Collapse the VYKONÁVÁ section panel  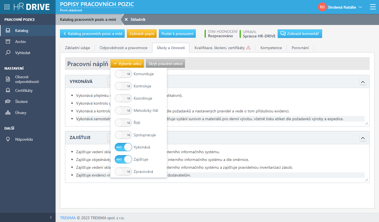point(363,82)
